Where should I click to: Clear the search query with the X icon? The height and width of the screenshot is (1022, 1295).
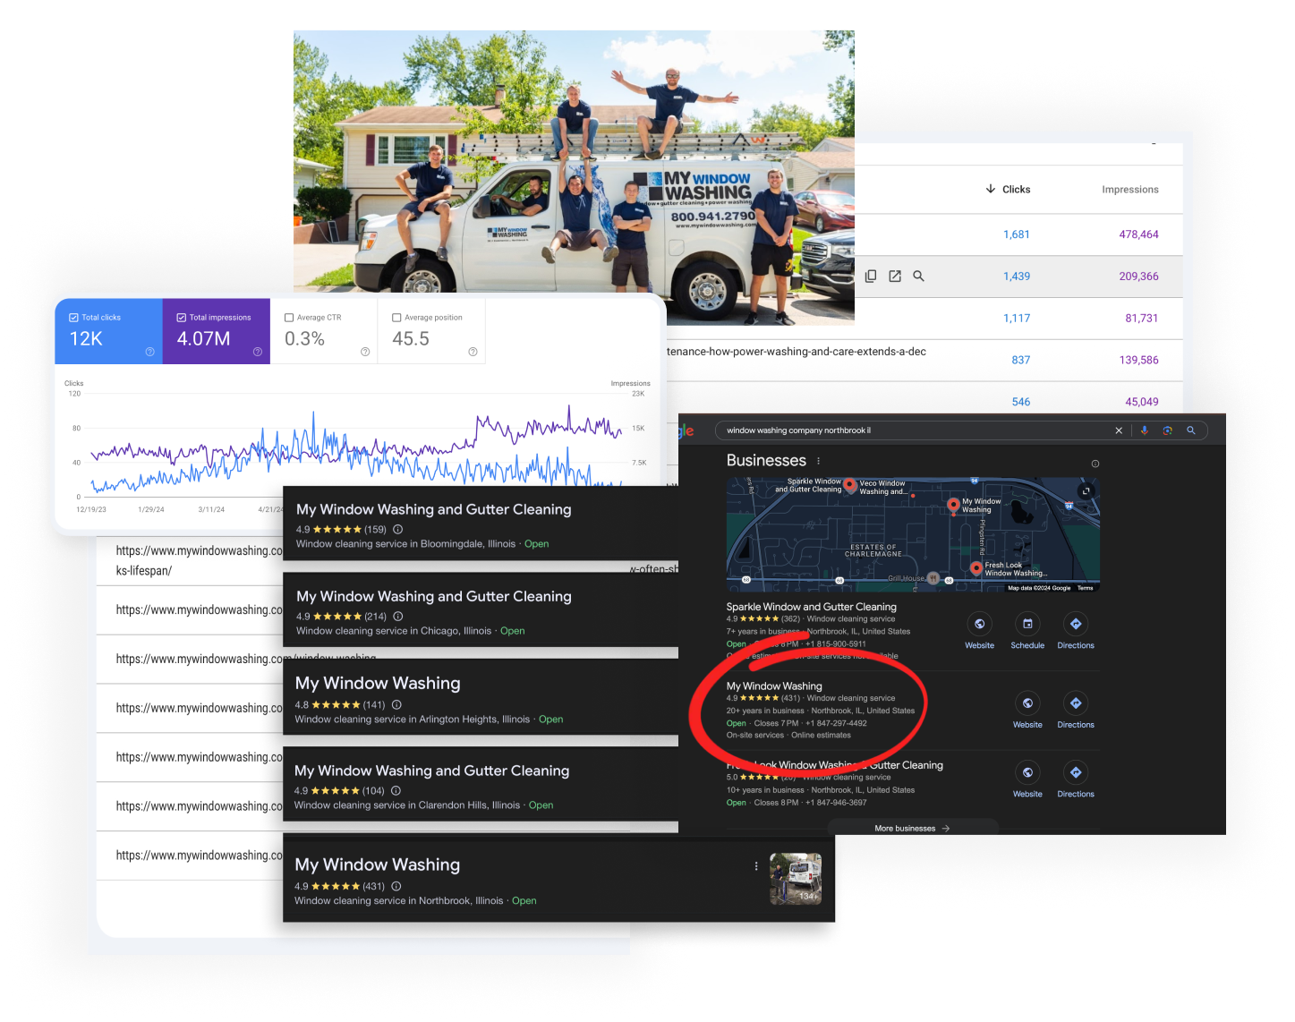pyautogui.click(x=1119, y=430)
